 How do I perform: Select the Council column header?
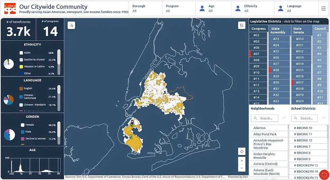coord(320,29)
